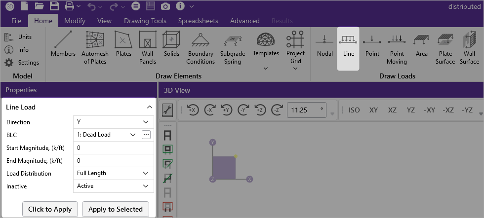Viewport: 484px width, 218px height.
Task: Activate the Nodal load tool
Action: coord(324,44)
